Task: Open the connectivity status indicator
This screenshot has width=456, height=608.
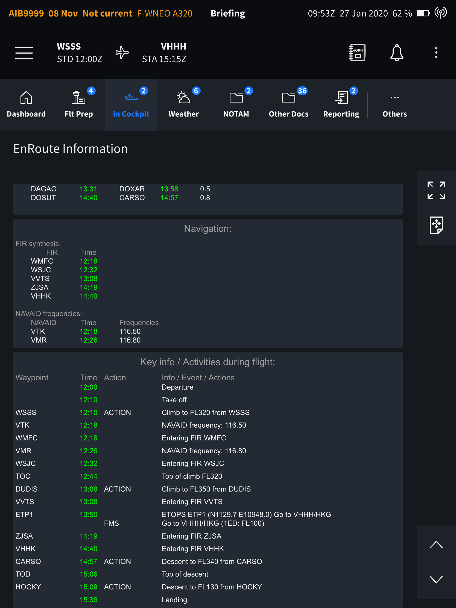Action: 441,13
